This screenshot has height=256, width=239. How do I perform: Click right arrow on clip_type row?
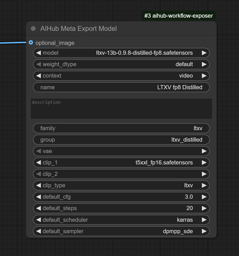click(x=204, y=185)
